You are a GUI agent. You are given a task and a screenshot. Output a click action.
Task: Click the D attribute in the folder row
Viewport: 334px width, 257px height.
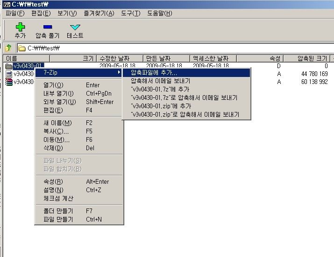279,66
